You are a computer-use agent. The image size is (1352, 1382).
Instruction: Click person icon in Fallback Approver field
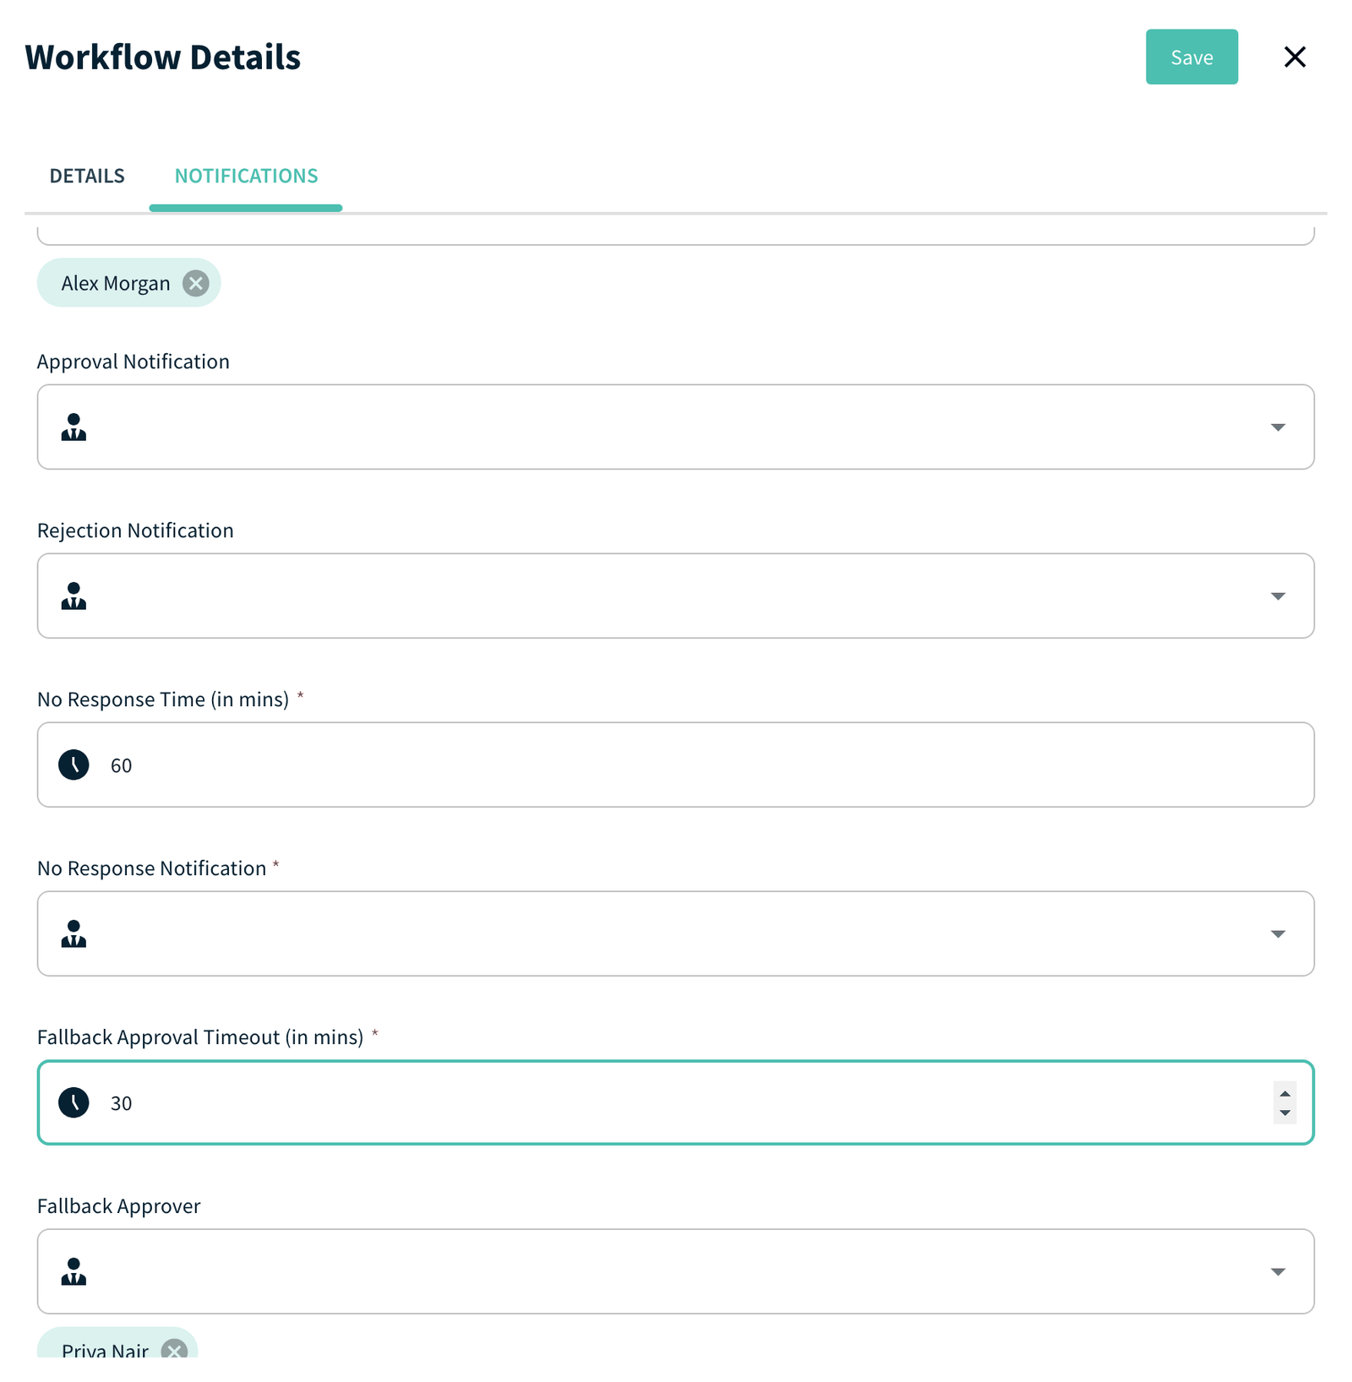(74, 1271)
